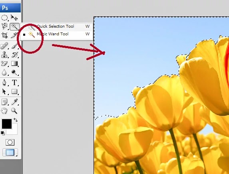Swap foreground and background colors
Viewport: 229px width, 174px height.
(16, 120)
